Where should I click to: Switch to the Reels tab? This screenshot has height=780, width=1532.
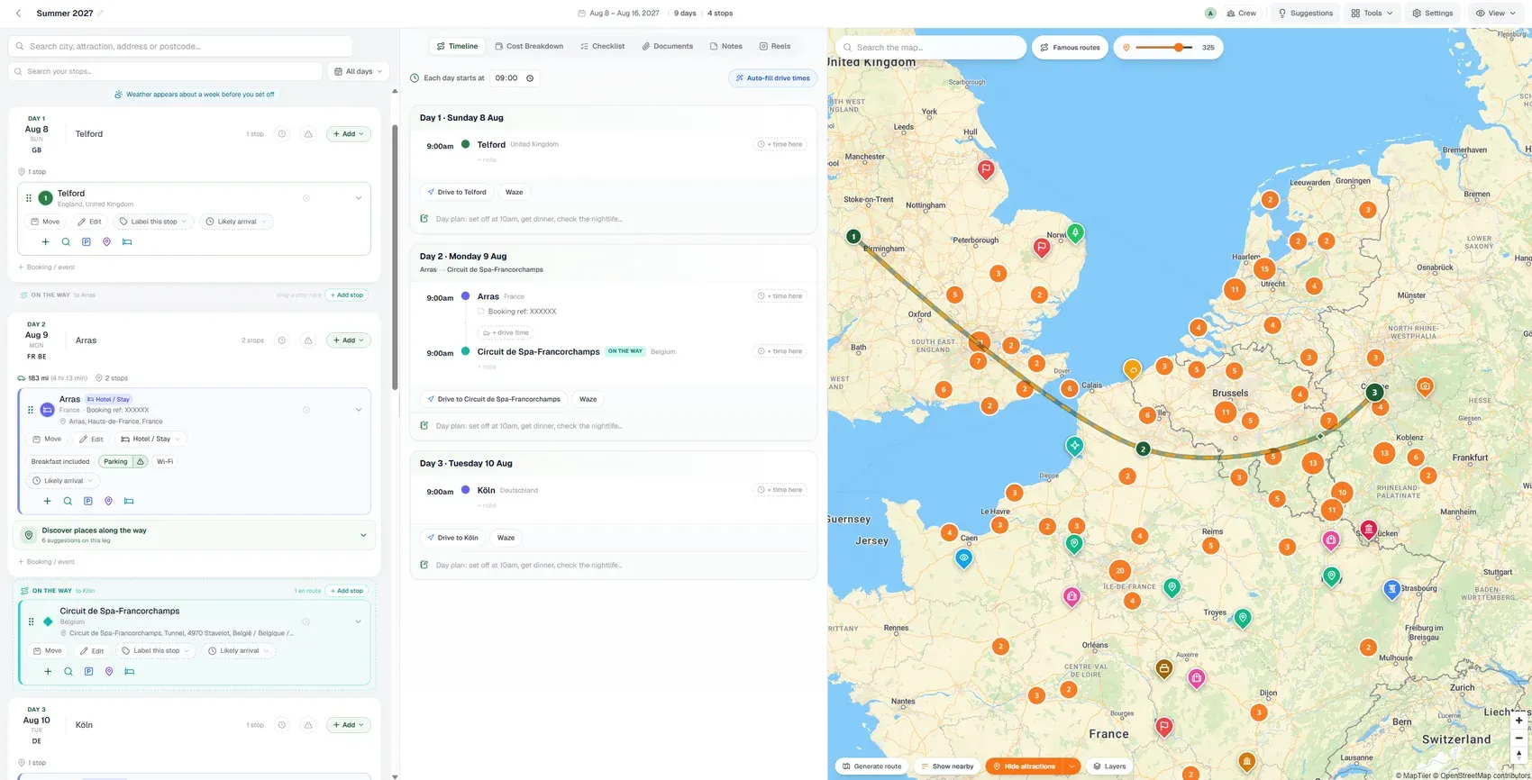[775, 46]
